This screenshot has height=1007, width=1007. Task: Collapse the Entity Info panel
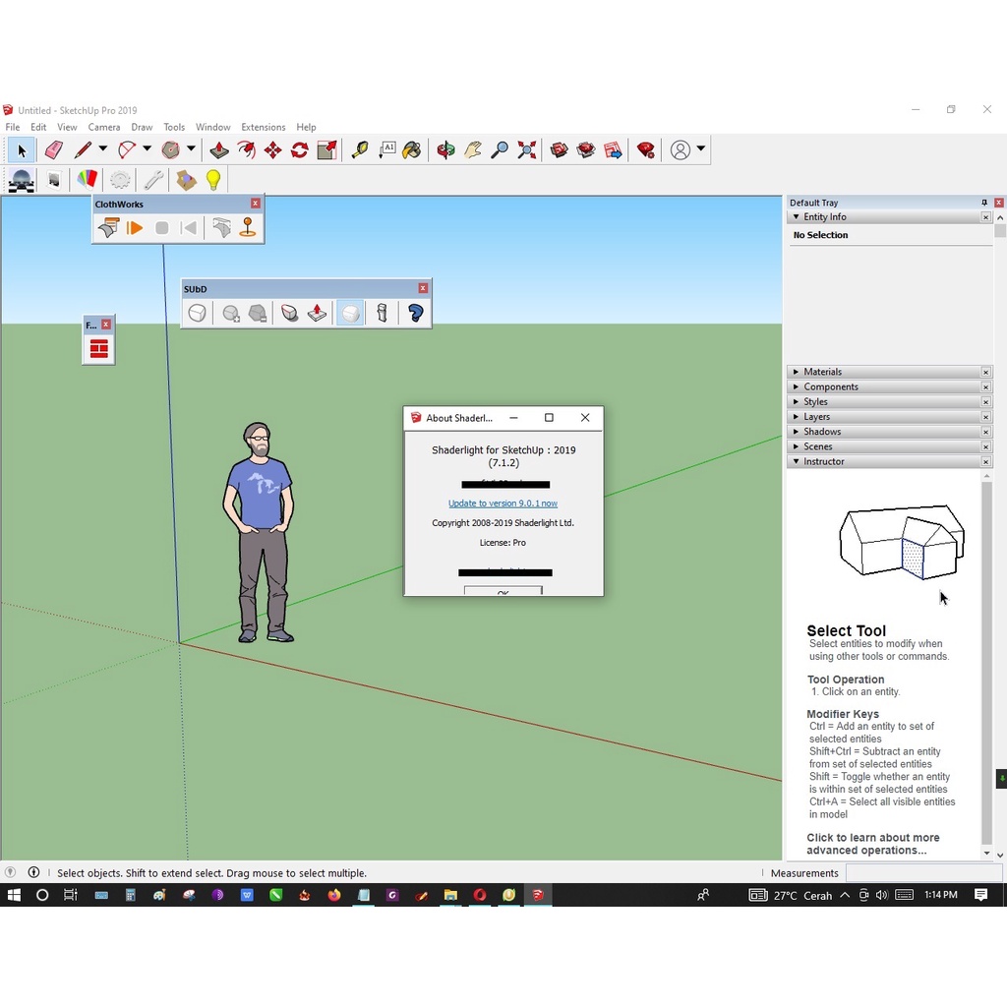click(x=797, y=217)
